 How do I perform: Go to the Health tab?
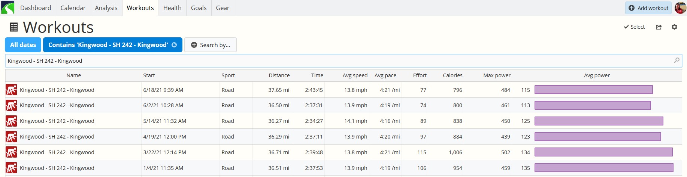pos(172,8)
